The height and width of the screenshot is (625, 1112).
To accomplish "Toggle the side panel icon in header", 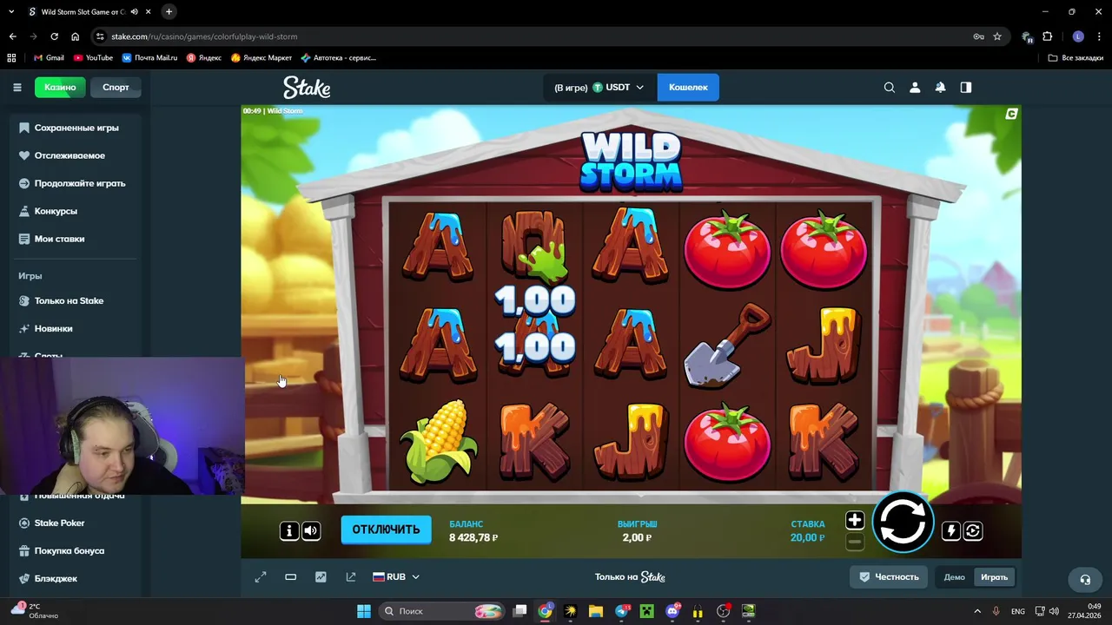I will coord(965,87).
